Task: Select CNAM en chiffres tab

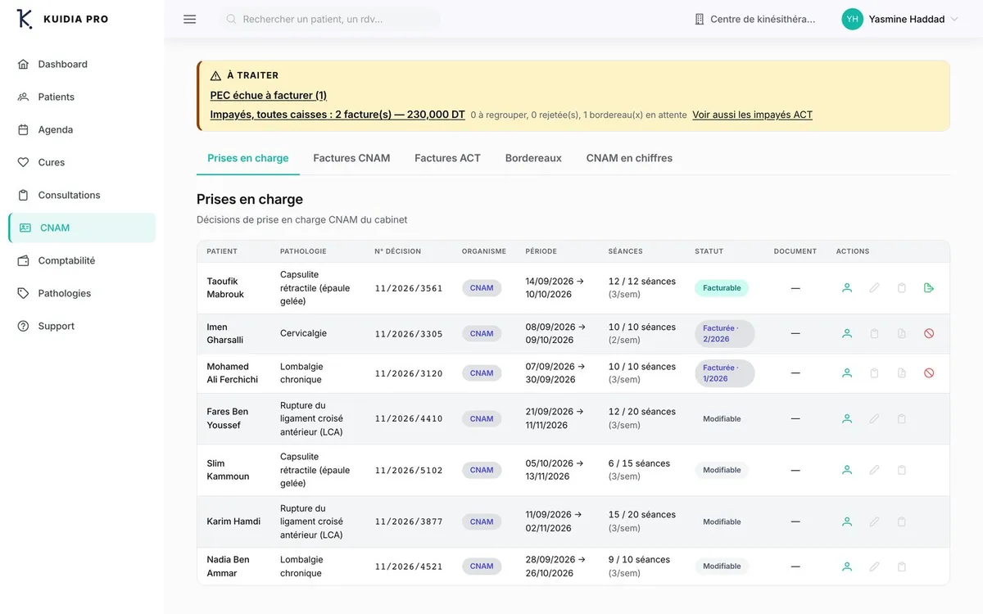Action: click(629, 158)
